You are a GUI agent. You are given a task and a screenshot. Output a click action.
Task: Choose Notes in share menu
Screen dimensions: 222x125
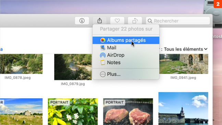coord(126,62)
